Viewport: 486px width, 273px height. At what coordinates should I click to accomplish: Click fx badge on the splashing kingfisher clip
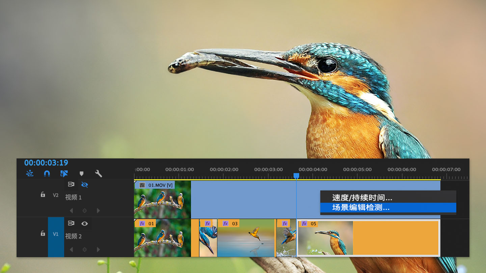pyautogui.click(x=285, y=223)
